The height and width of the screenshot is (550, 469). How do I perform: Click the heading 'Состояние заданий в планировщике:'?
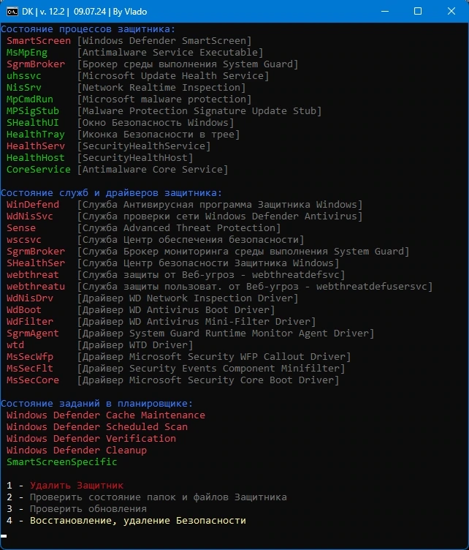96,404
